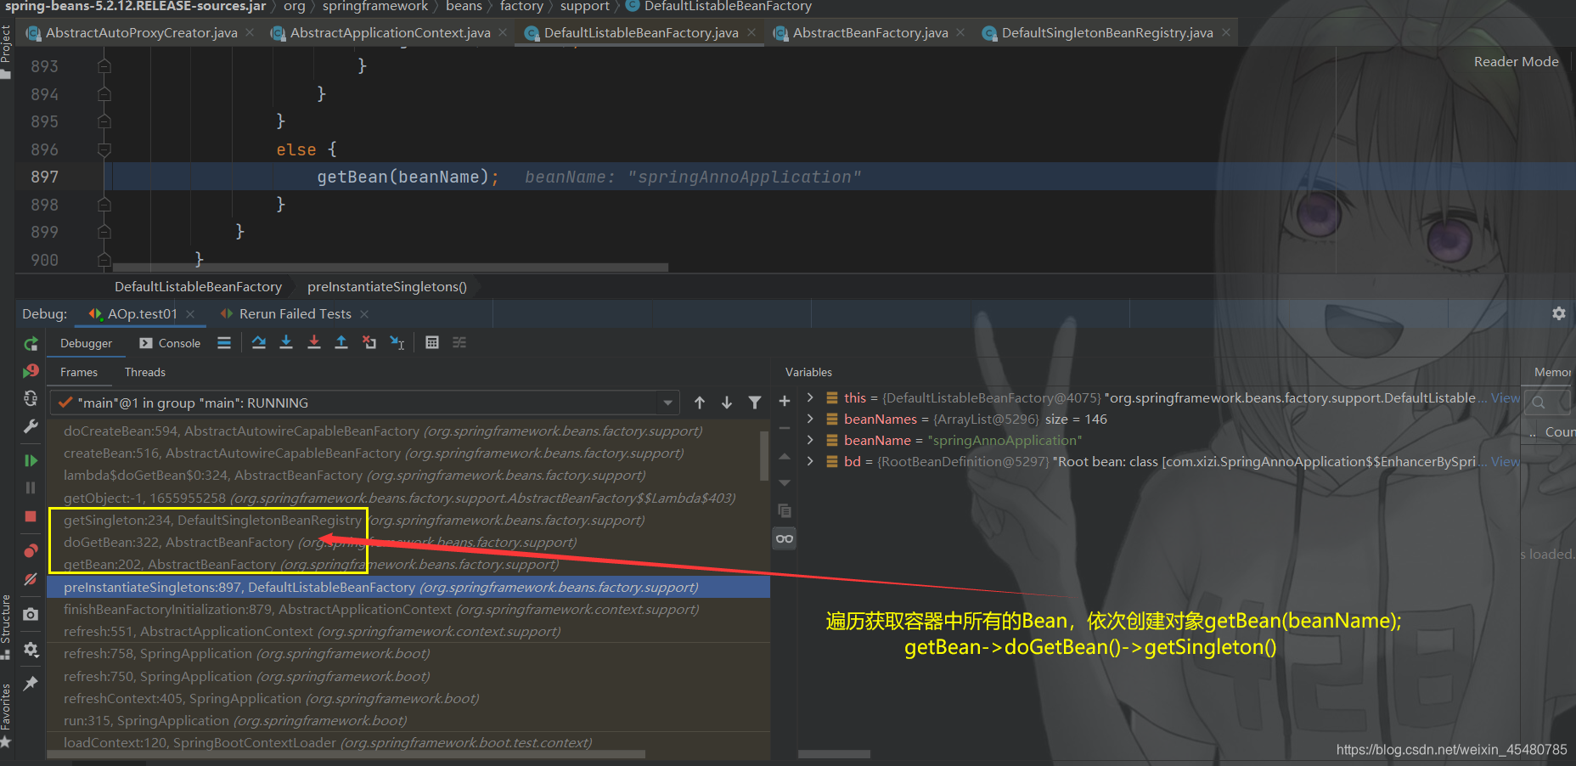Click Reader Mode label in editor
The image size is (1576, 766).
[1516, 62]
